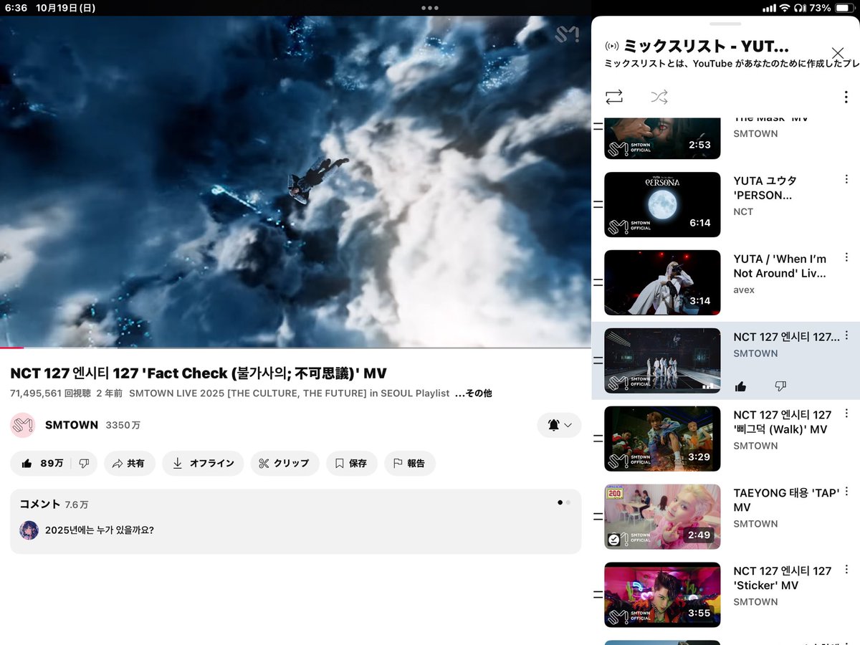This screenshot has width=860, height=645.
Task: Grab reorder handle of Walk MV item
Action: point(598,439)
